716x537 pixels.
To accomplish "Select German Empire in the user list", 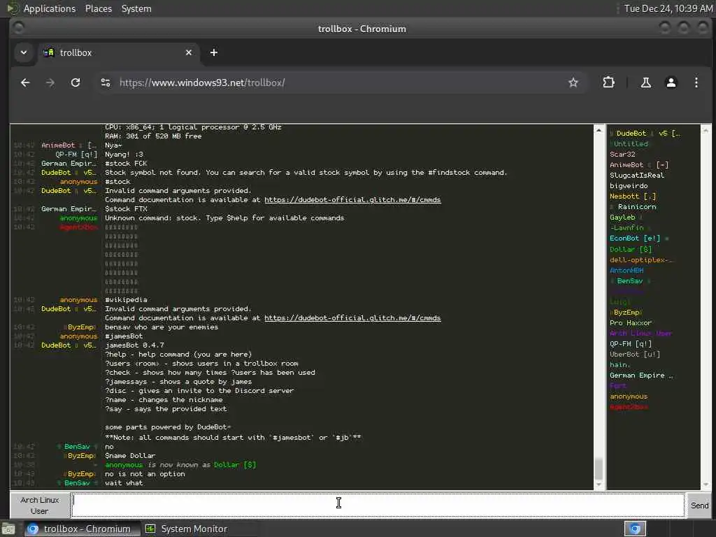I will (641, 375).
